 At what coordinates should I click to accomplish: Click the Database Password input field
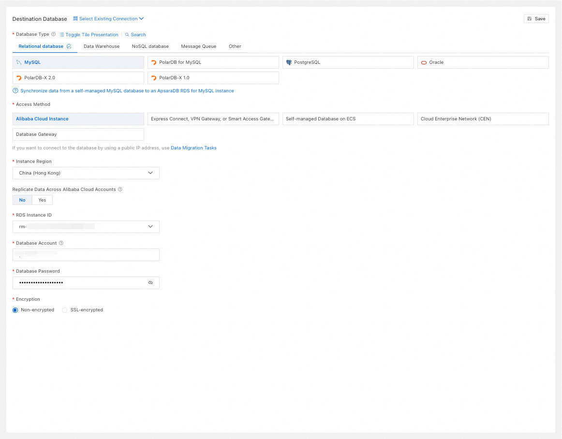point(86,283)
